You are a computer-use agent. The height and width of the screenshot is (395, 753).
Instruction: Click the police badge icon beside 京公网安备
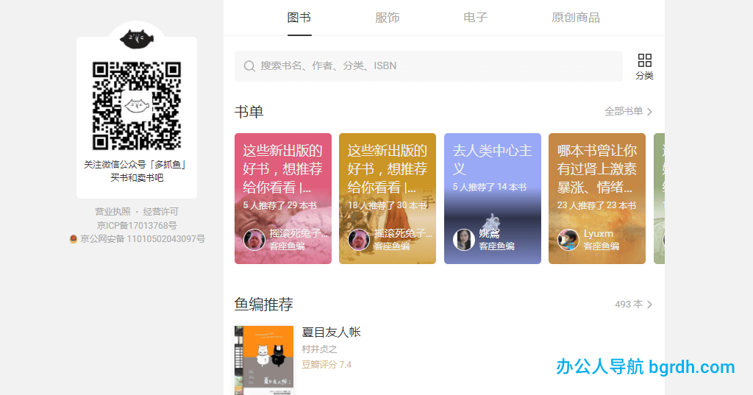point(74,239)
